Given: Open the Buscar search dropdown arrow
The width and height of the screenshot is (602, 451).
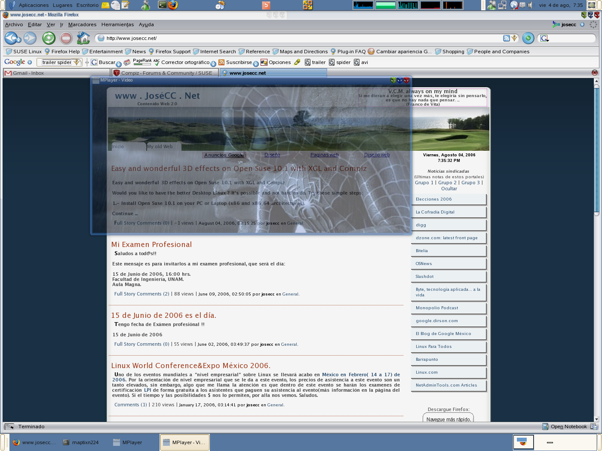Looking at the screenshot, I should tap(119, 64).
